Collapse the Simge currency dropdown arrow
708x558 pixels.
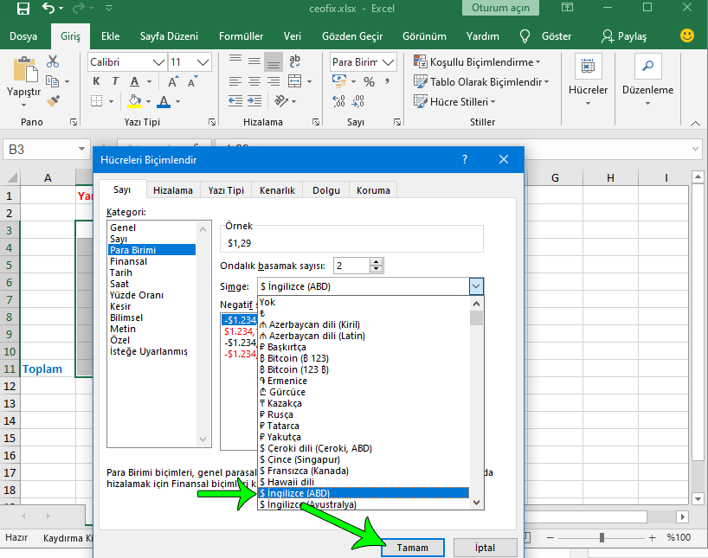coord(476,286)
